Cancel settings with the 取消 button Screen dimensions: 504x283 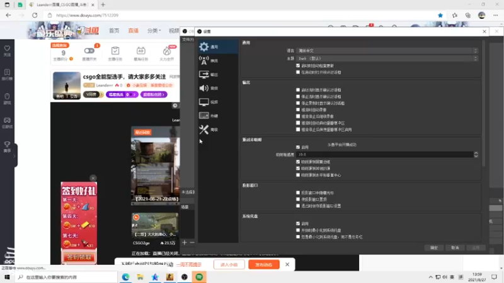(x=455, y=248)
